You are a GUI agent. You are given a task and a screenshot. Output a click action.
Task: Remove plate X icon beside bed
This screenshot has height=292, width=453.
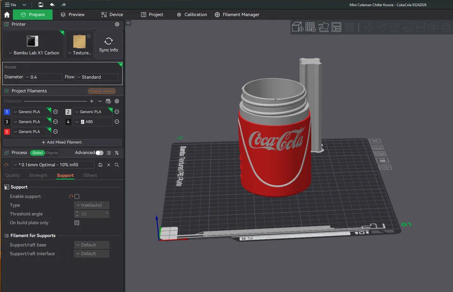(x=375, y=141)
